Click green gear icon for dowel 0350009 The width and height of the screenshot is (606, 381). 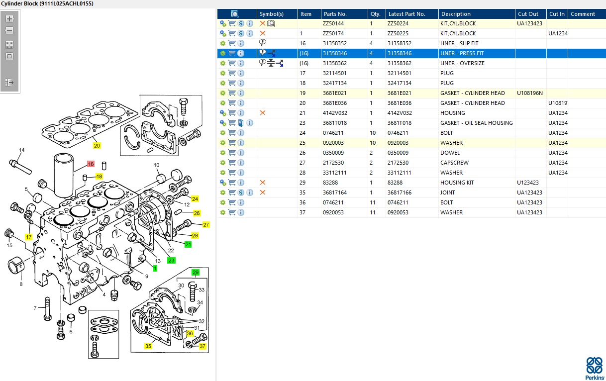[x=223, y=153]
